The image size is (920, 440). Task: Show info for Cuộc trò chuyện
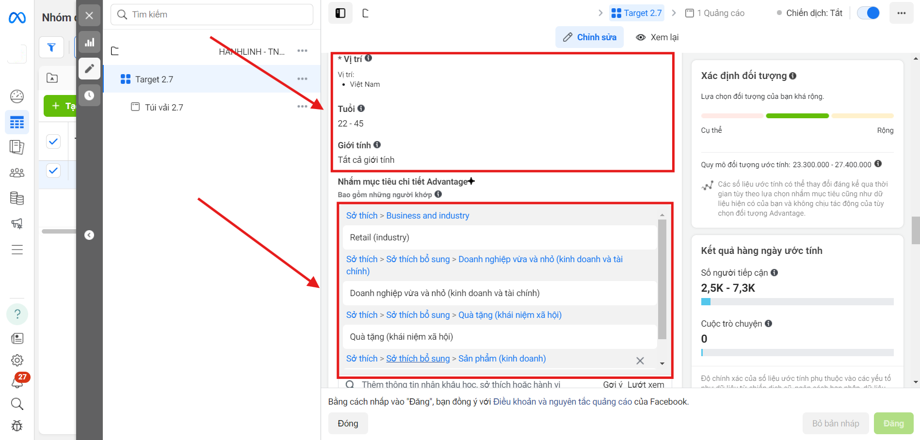[769, 323]
